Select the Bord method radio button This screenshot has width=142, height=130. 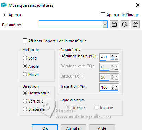coord(25,58)
